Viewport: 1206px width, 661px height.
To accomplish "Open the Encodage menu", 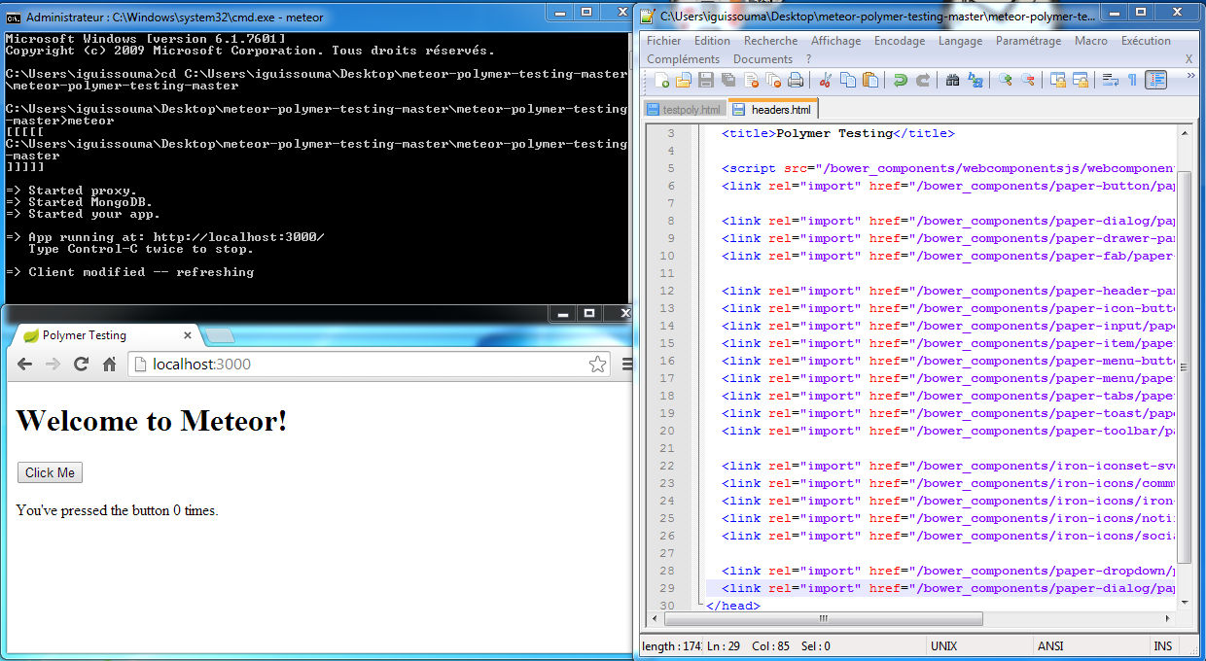I will [900, 41].
